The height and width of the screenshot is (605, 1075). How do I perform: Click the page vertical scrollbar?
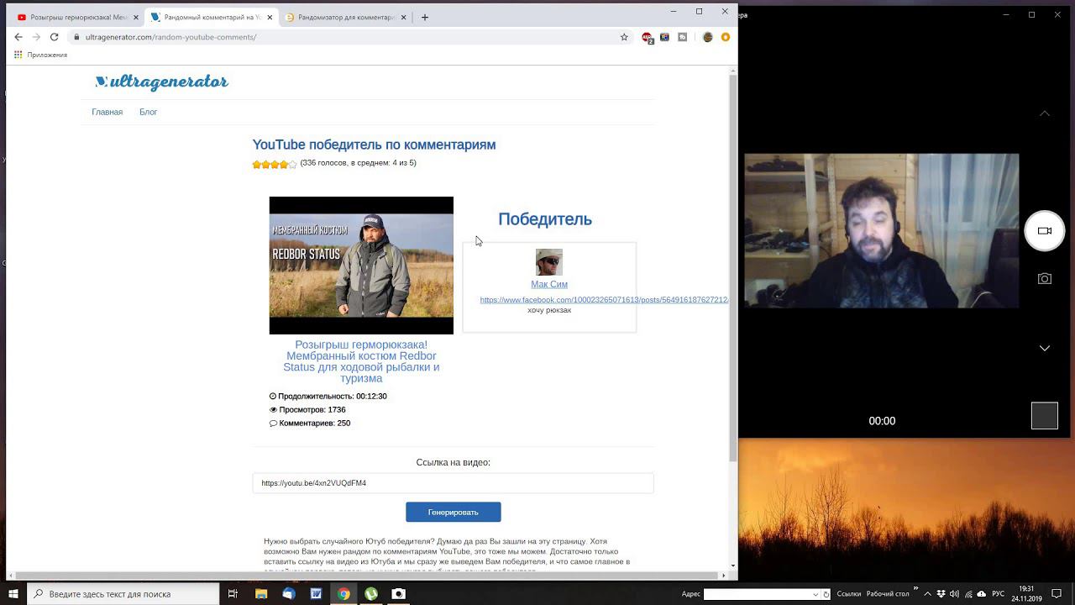(x=733, y=269)
